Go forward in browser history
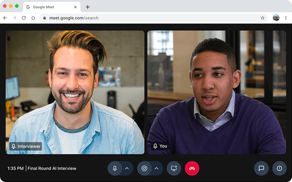The image size is (292, 182). tap(14, 18)
